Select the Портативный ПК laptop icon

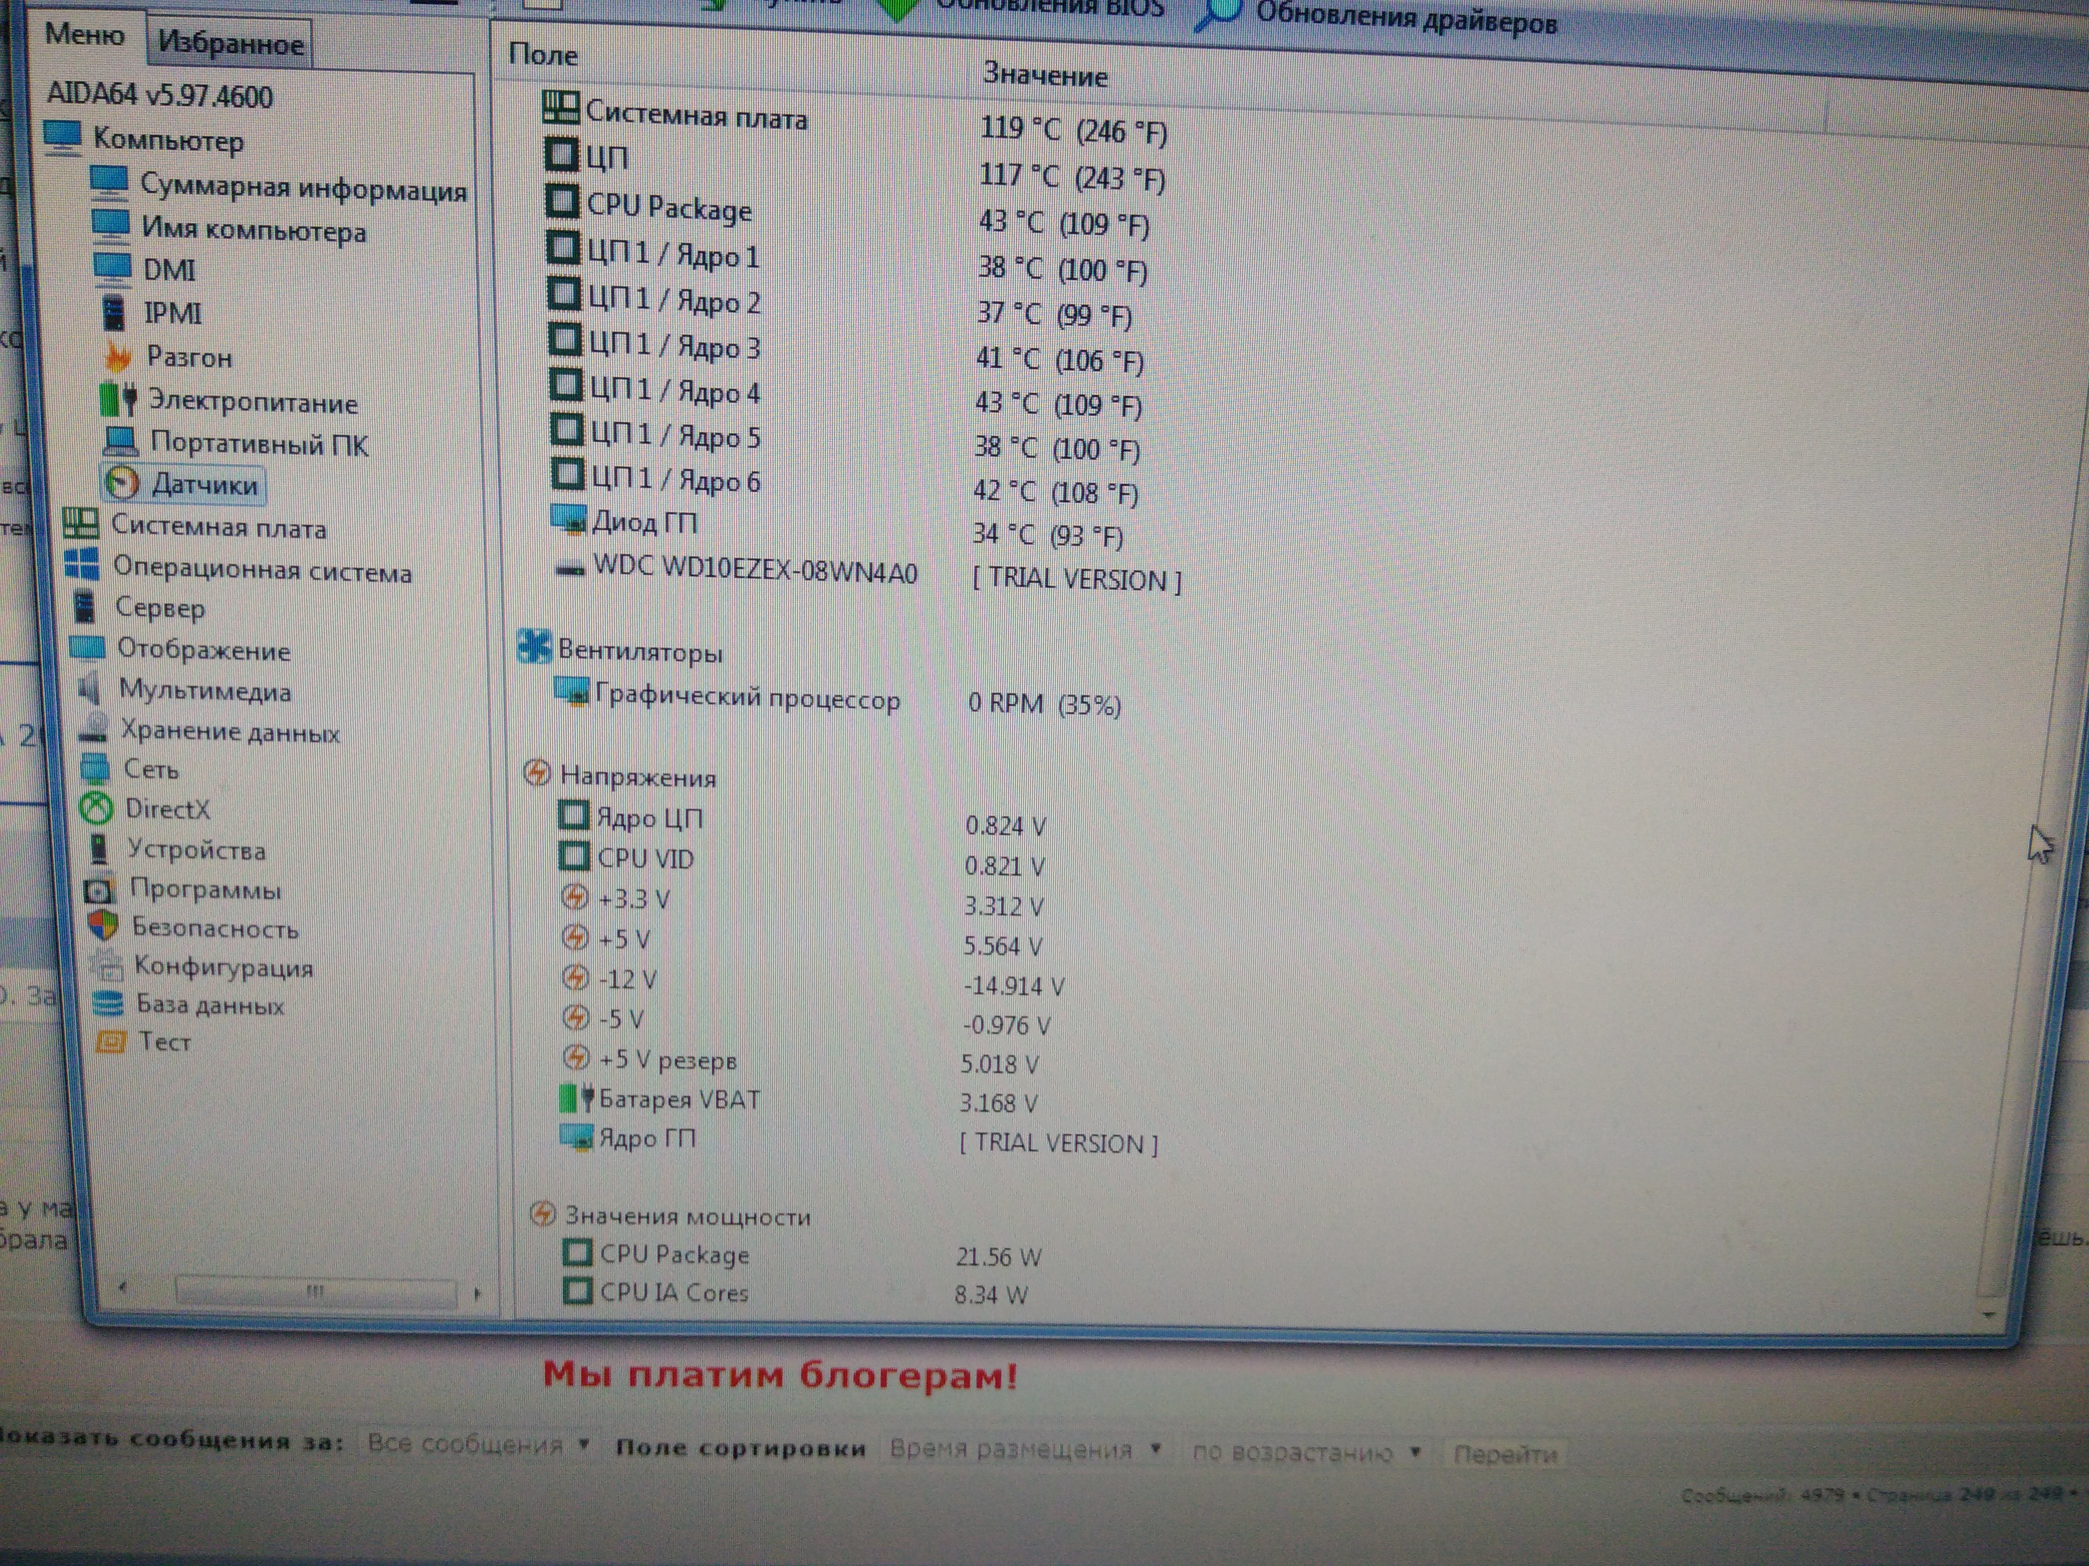click(120, 441)
